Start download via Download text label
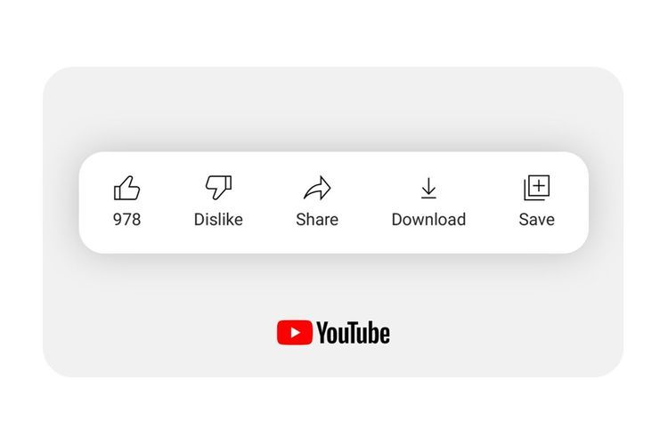 [428, 220]
